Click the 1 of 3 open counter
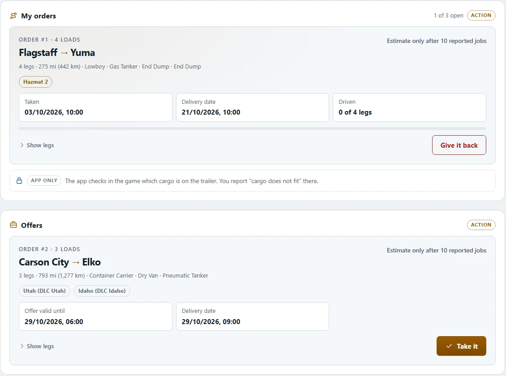 click(x=448, y=16)
